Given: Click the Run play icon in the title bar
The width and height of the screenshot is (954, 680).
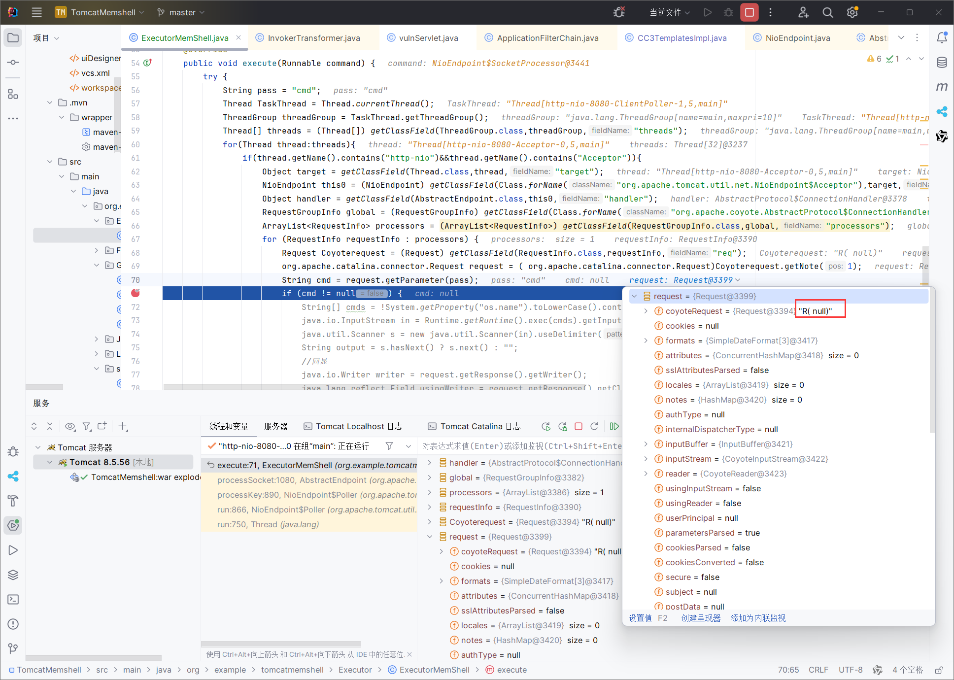Looking at the screenshot, I should coord(708,12).
